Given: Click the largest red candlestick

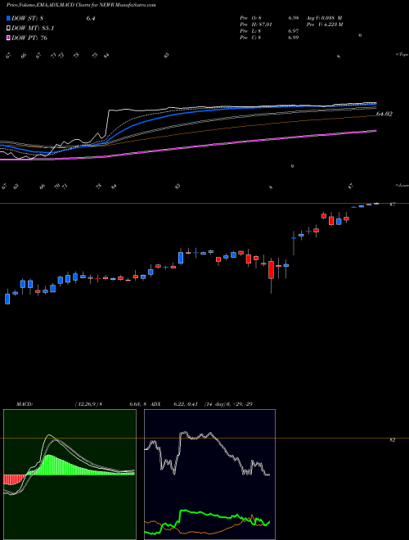Looking at the screenshot, I should [x=272, y=270].
